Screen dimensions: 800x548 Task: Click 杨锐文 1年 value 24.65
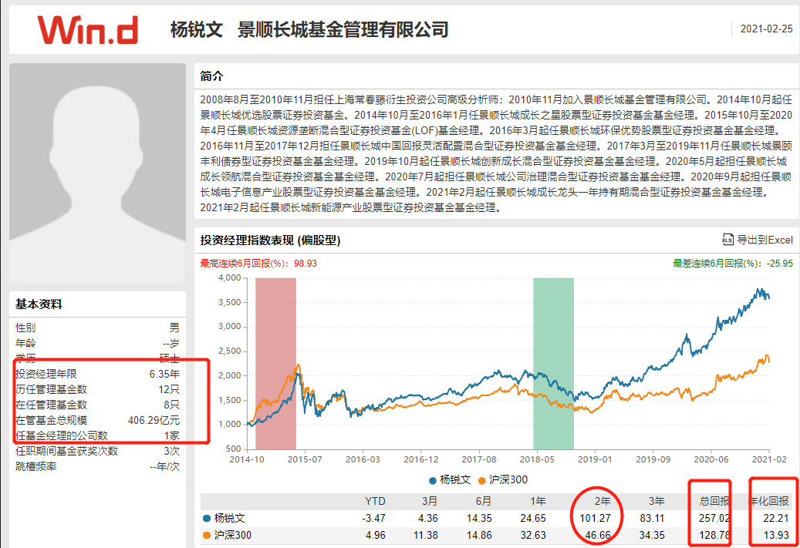click(533, 519)
